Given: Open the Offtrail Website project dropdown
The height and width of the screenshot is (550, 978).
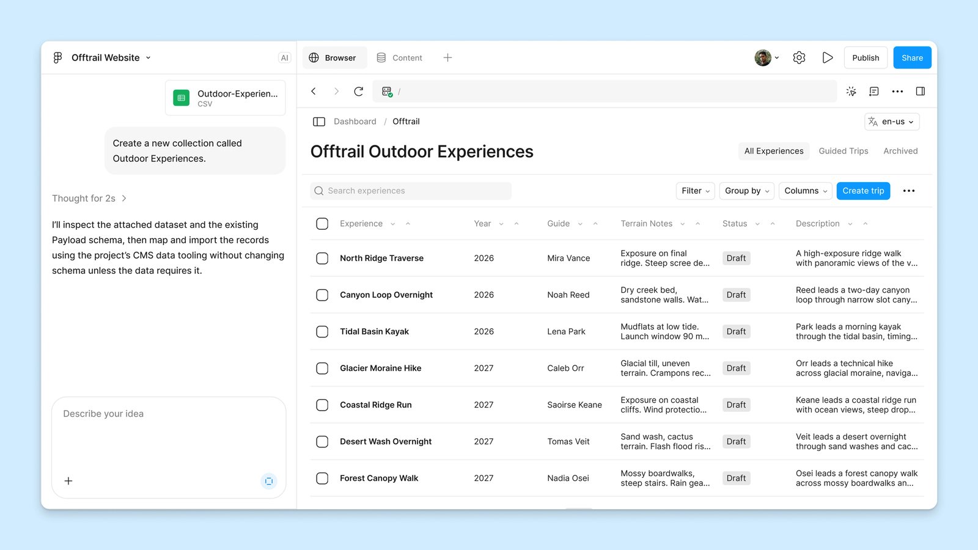Looking at the screenshot, I should pos(111,57).
